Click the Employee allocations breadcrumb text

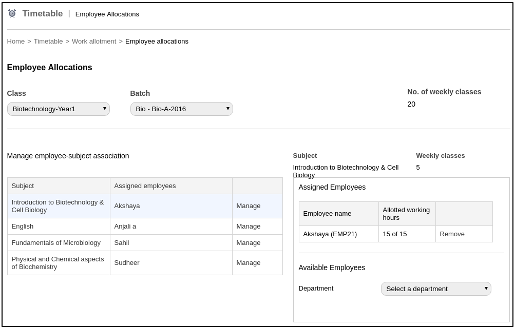point(157,42)
